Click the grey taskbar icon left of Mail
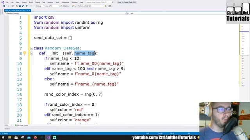Screen dimensions: 250x140 pyautogui.click(x=23, y=137)
